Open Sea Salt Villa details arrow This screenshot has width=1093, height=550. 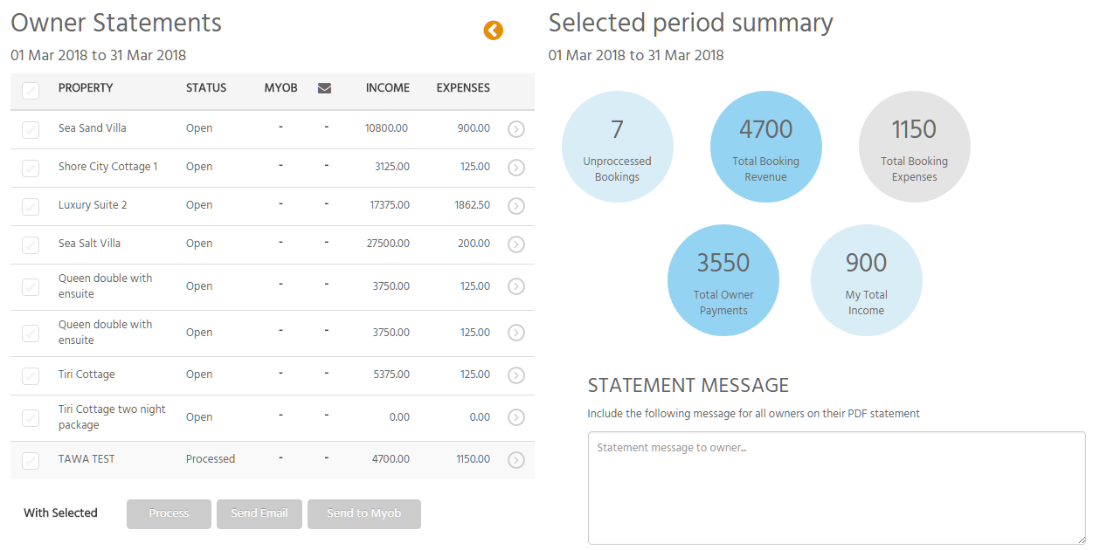tap(516, 244)
